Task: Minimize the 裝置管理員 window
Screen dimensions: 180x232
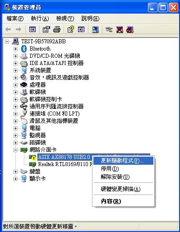Action: click(x=152, y=7)
